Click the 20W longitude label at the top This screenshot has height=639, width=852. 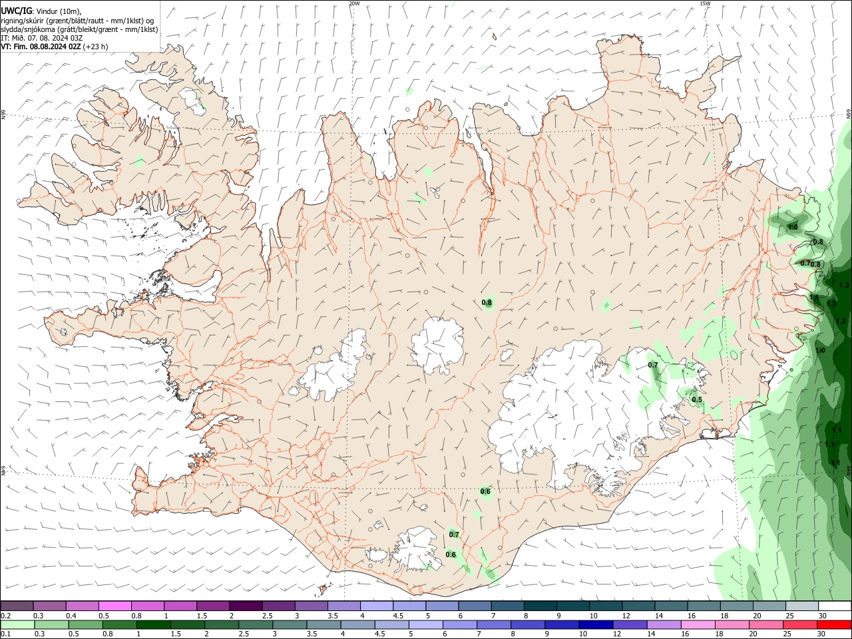[x=354, y=3]
